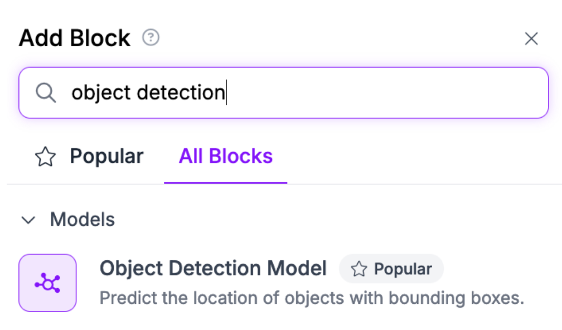Collapse the Models section chevron
This screenshot has width=562, height=330.
(28, 220)
